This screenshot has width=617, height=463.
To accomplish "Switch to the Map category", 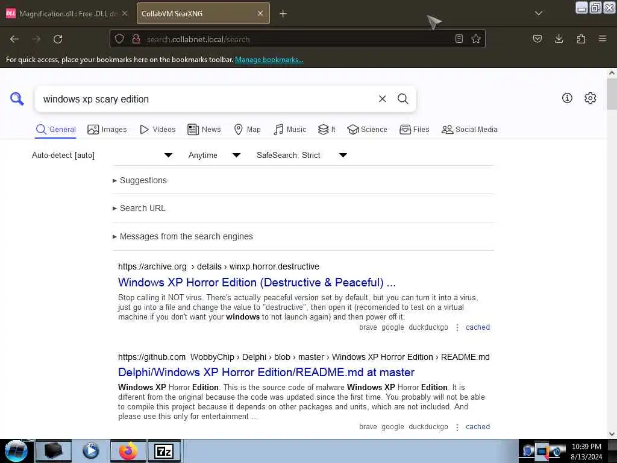I will (x=247, y=130).
